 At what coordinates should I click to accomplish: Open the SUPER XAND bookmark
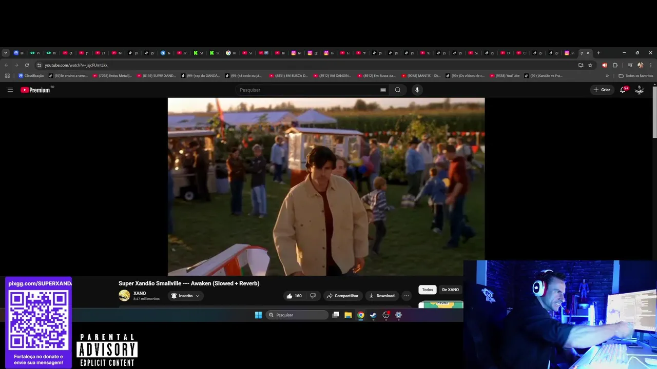[x=157, y=76]
